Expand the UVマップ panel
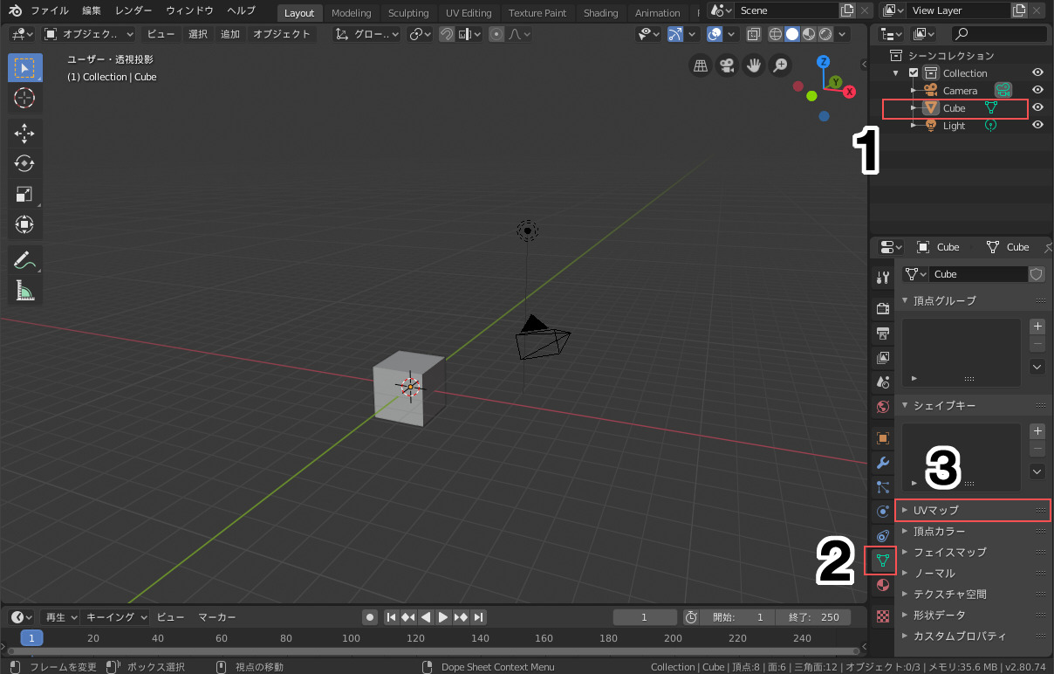 tap(973, 510)
